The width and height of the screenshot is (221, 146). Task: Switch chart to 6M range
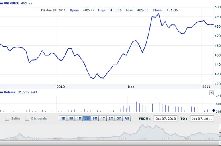[95, 118]
